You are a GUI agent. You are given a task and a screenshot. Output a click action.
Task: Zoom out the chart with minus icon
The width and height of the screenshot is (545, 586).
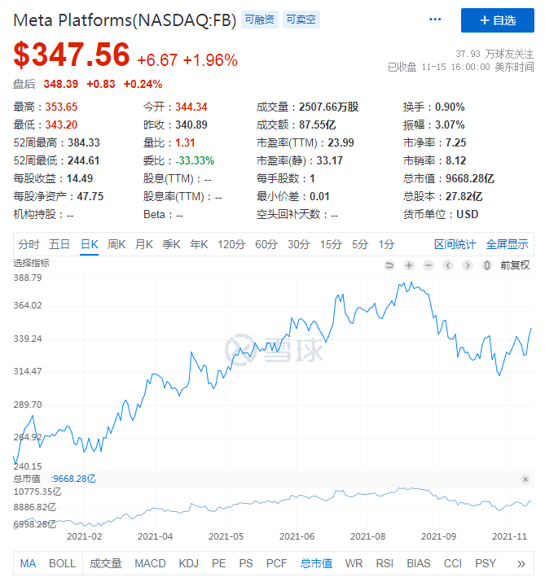tap(429, 265)
